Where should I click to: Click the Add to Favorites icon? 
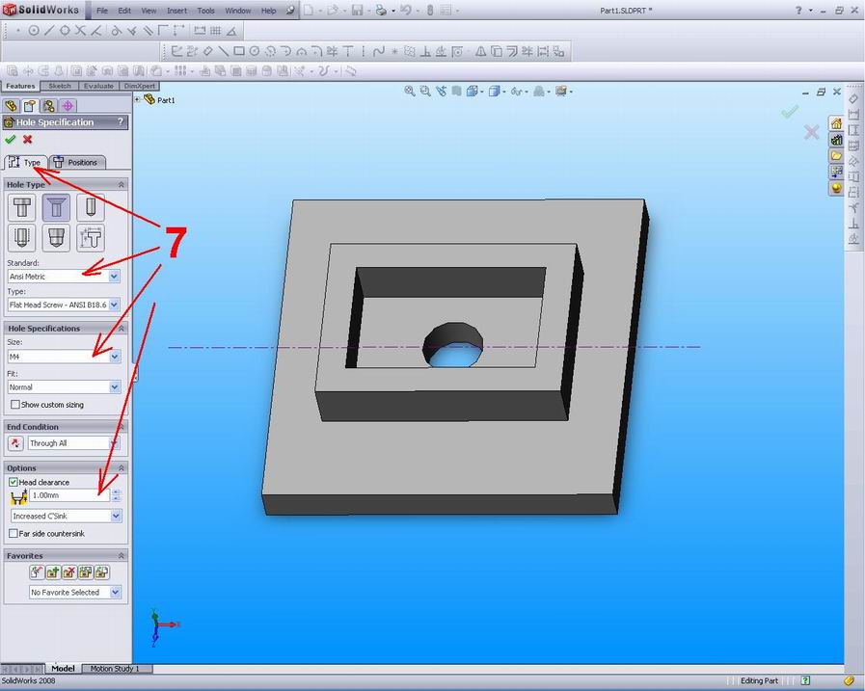pos(52,571)
